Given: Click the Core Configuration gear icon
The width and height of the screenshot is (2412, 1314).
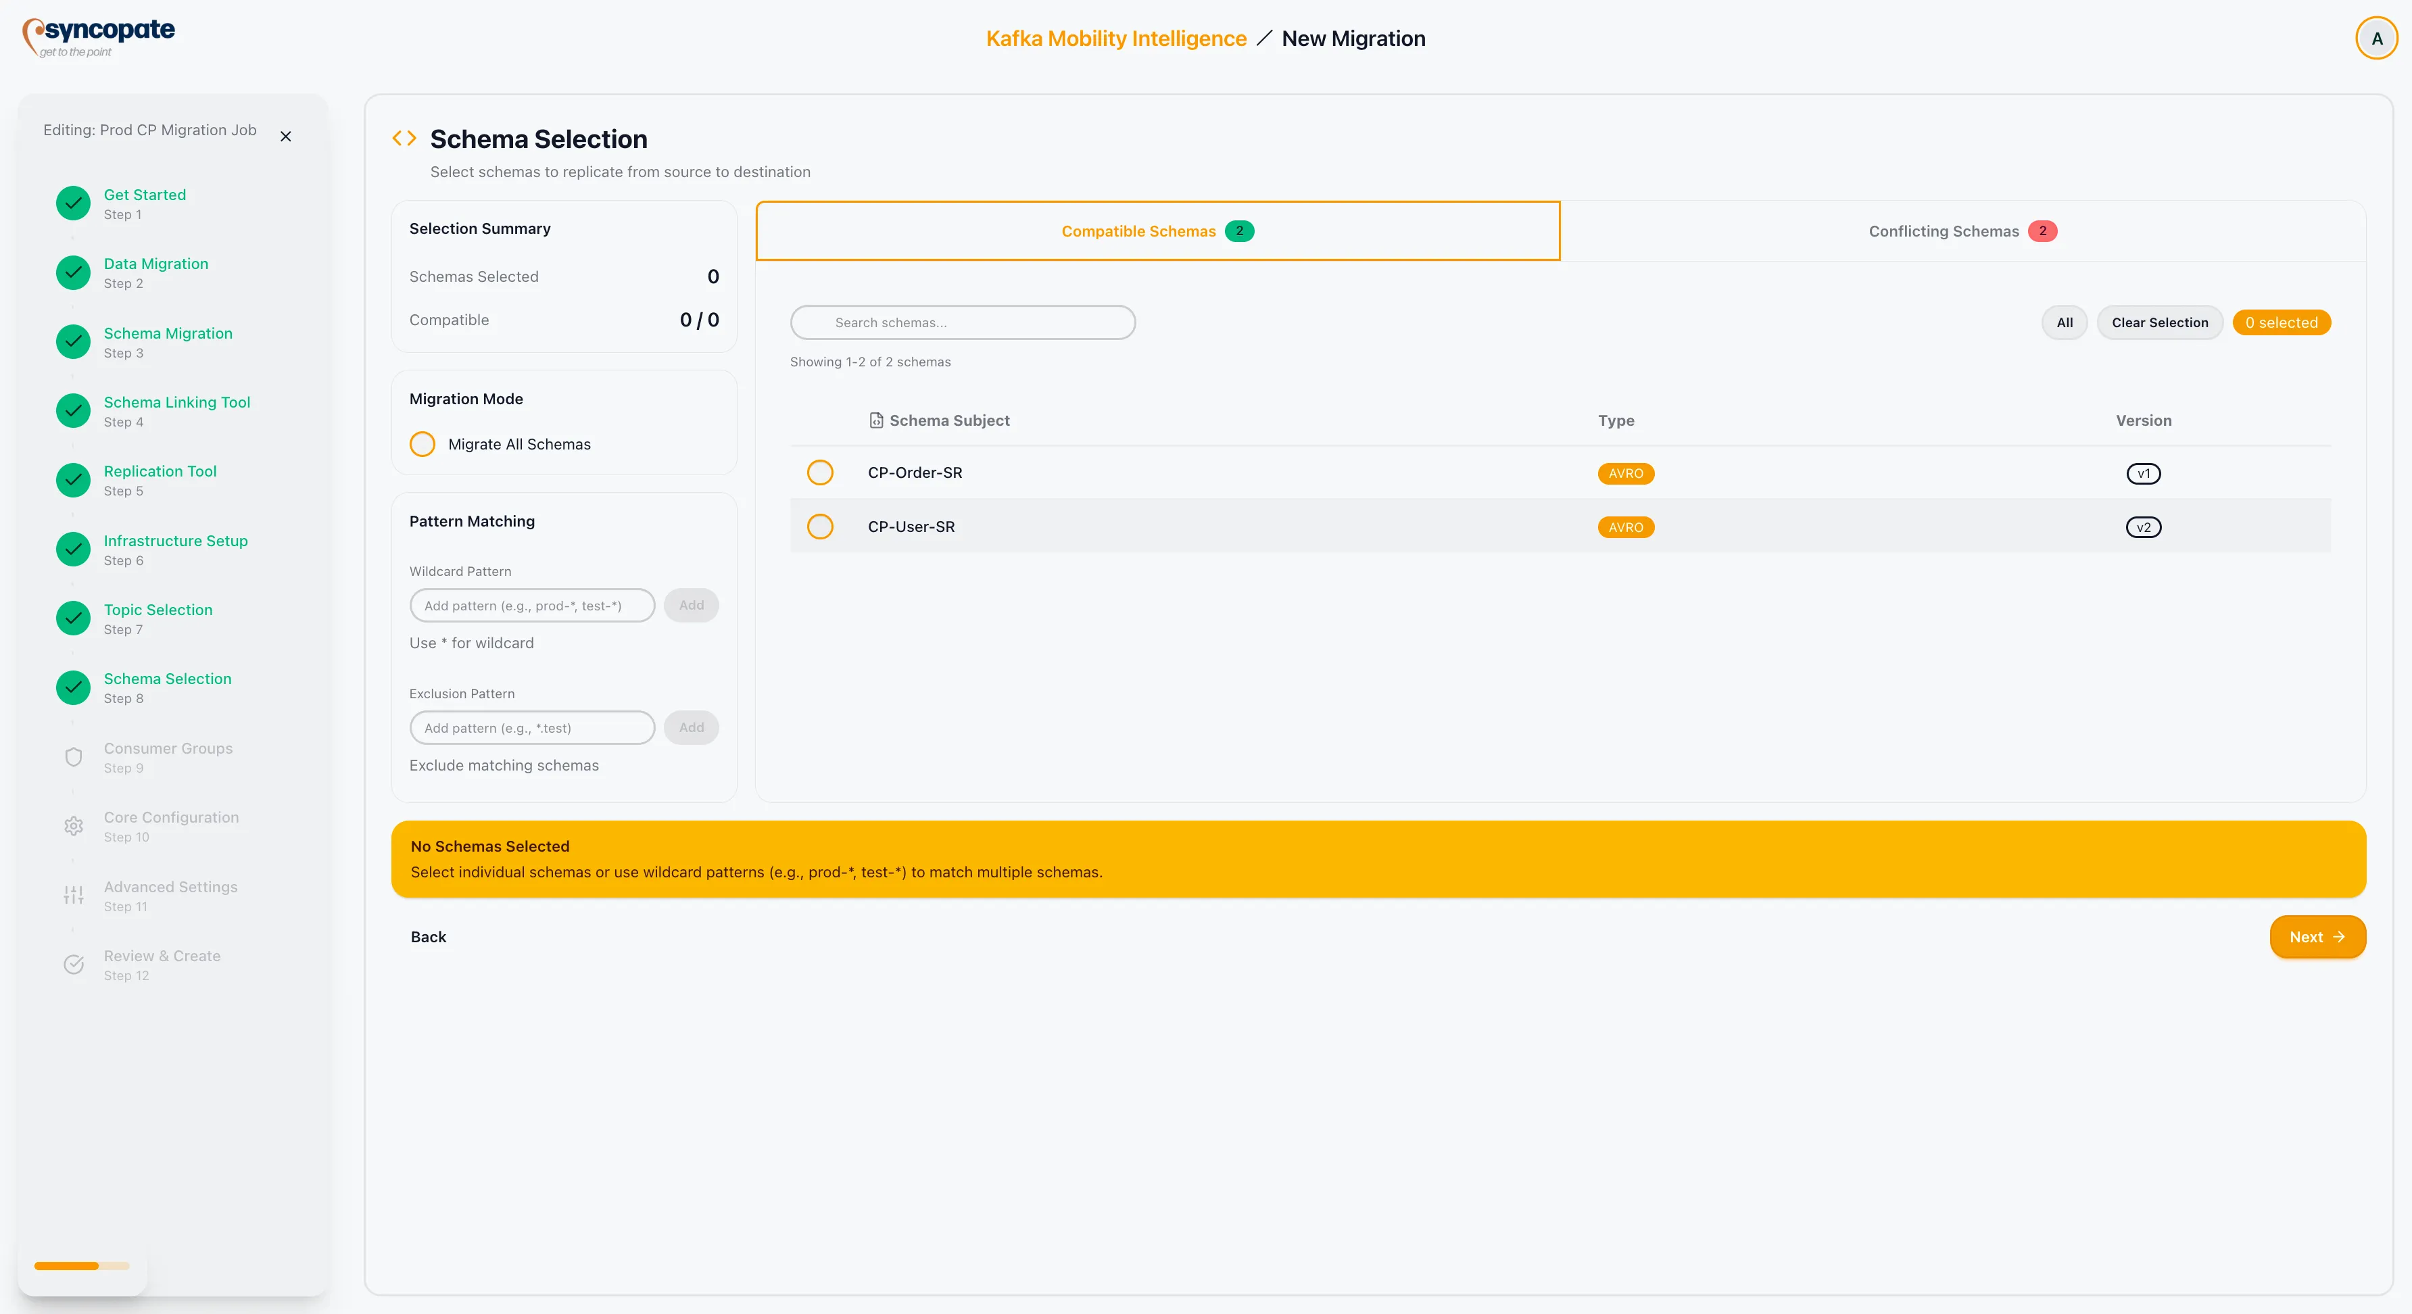Looking at the screenshot, I should coord(73,827).
